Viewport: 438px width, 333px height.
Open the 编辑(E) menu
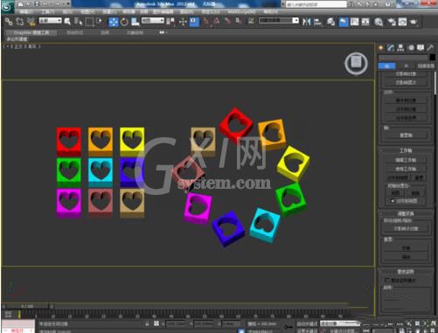[26, 11]
